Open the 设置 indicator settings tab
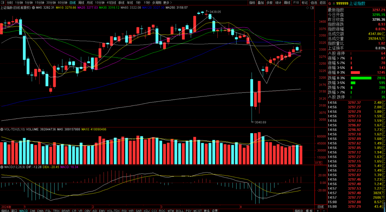The height and width of the screenshot is (212, 386). 215,211
